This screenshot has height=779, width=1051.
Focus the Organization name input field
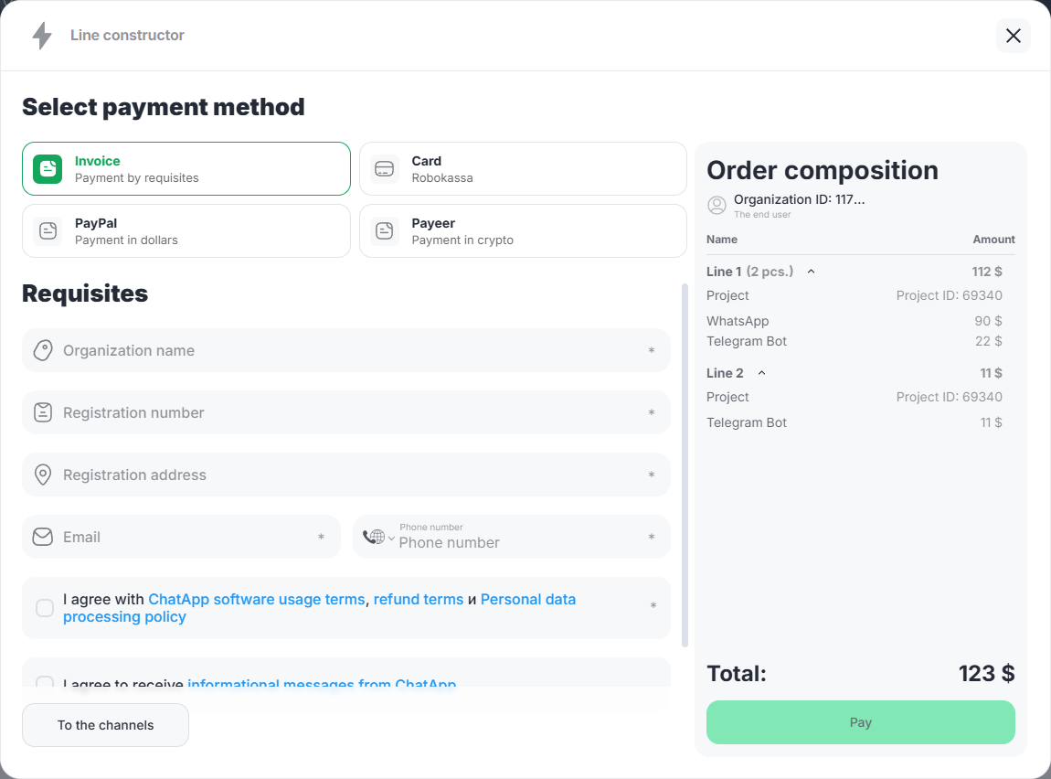[347, 350]
